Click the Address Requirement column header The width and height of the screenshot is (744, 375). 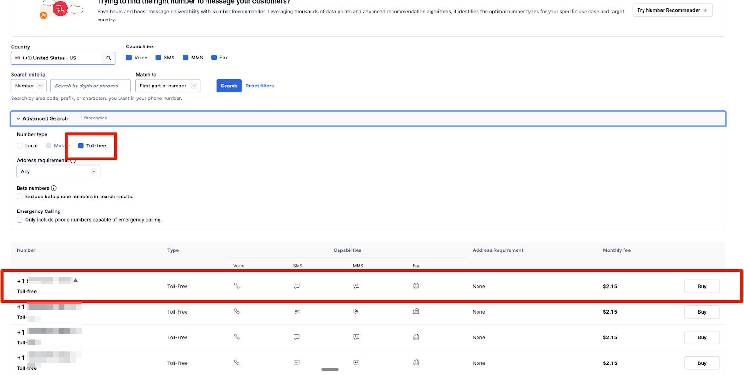click(498, 250)
